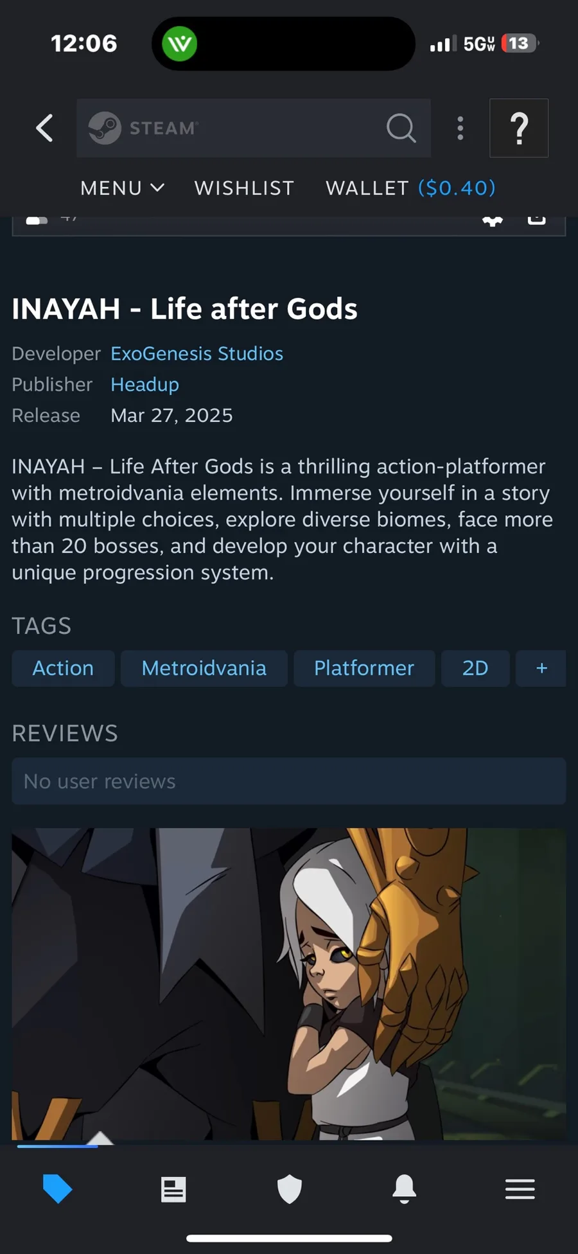Tap the game screenshot of white-haired character
Screen dimensions: 578x1254
pyautogui.click(x=289, y=984)
